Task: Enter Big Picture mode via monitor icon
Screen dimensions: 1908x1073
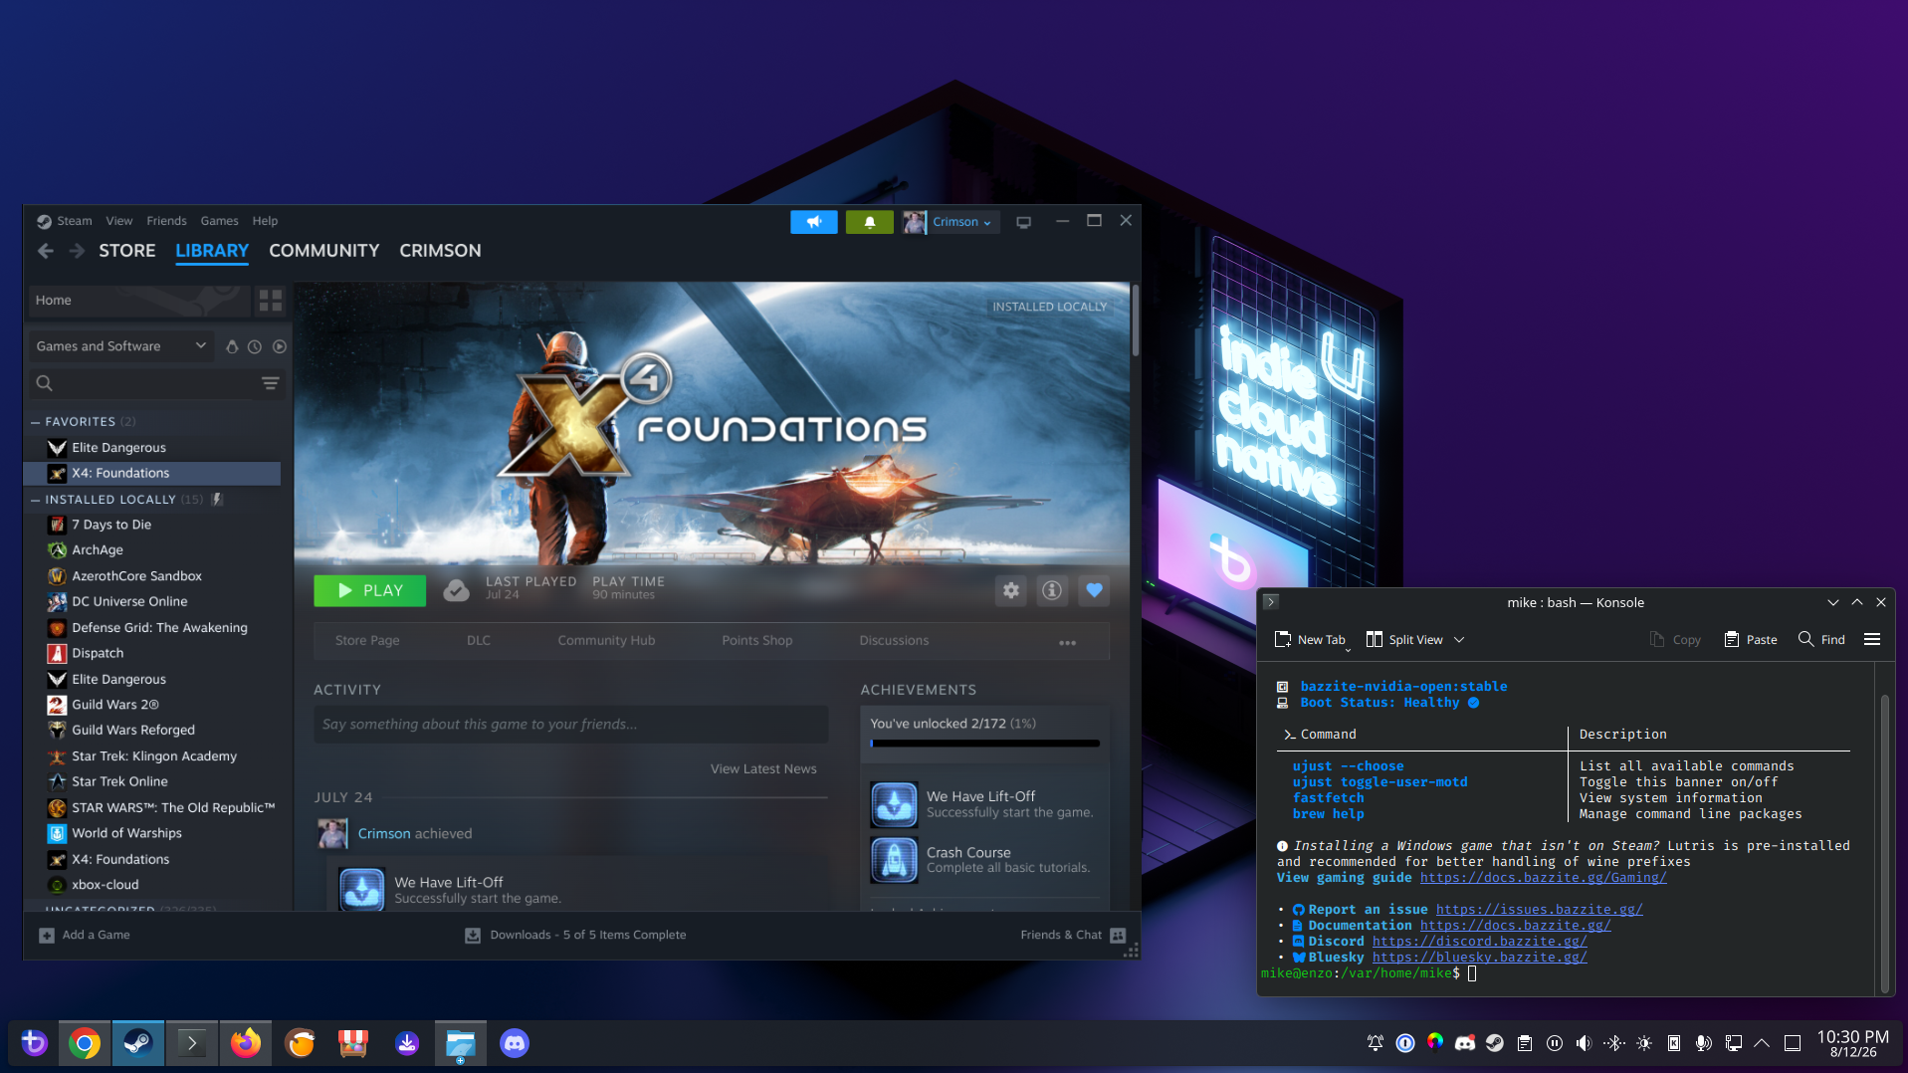Action: 1023,222
